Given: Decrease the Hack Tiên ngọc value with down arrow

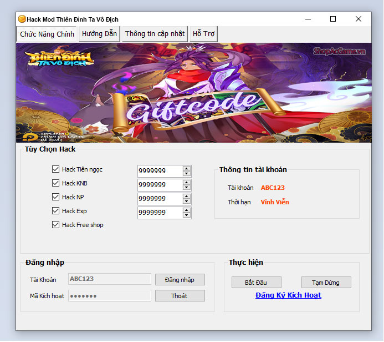Looking at the screenshot, I should (187, 173).
